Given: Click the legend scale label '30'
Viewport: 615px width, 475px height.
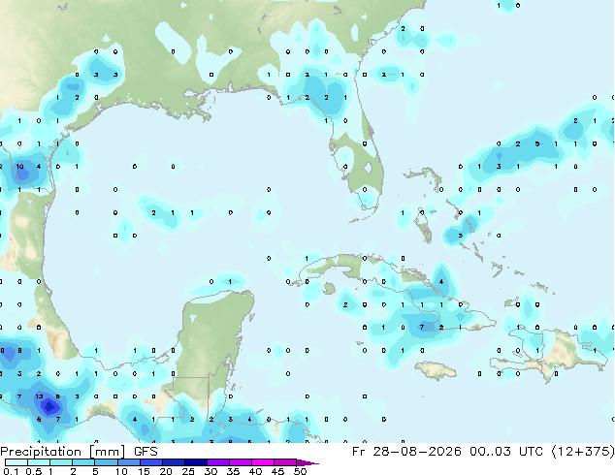Looking at the screenshot, I should [210, 471].
